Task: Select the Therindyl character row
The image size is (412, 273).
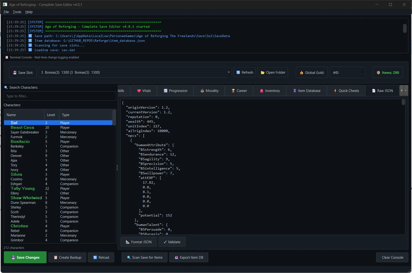Action: tap(58, 217)
